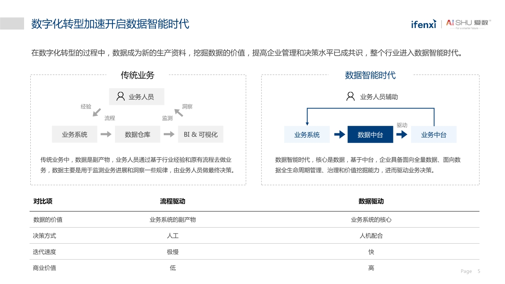Select the 数据中台 highlighted box
The height and width of the screenshot is (284, 505).
(370, 134)
